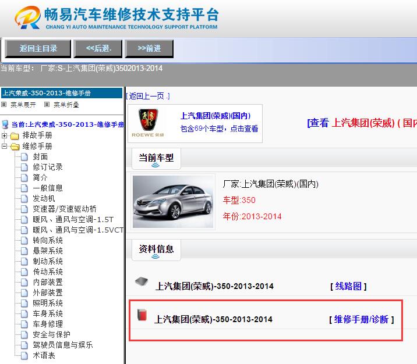Screen dimensions: 417x364
Task: Open the 维修手册/诊断 link
Action: (362, 319)
